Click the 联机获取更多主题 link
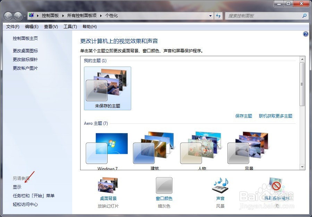 tap(275, 116)
